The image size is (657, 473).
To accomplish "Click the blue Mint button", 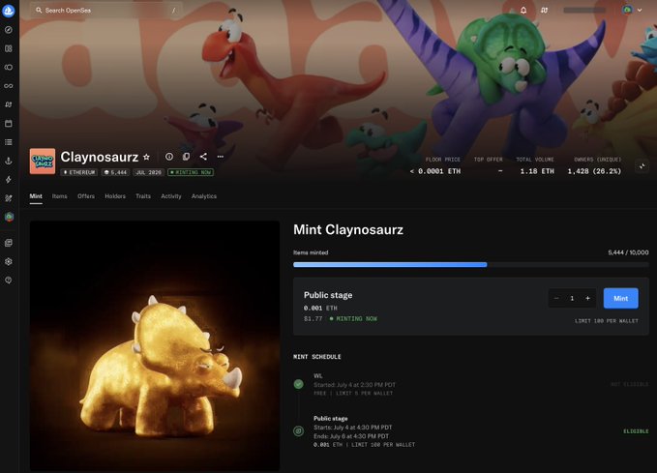I will 620,298.
